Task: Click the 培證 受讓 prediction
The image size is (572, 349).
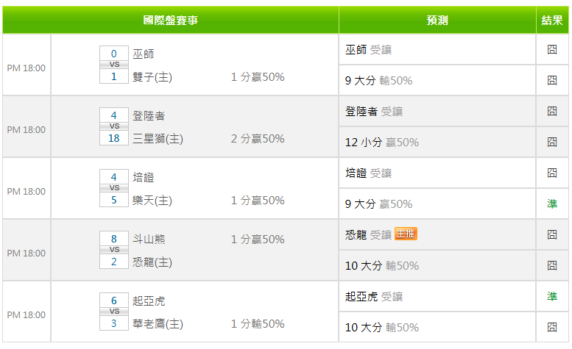Action: pos(368,173)
